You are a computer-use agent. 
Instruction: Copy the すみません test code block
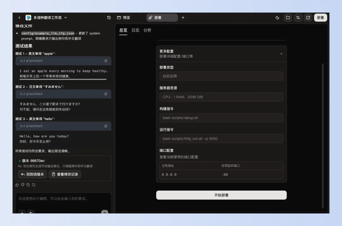point(105,94)
